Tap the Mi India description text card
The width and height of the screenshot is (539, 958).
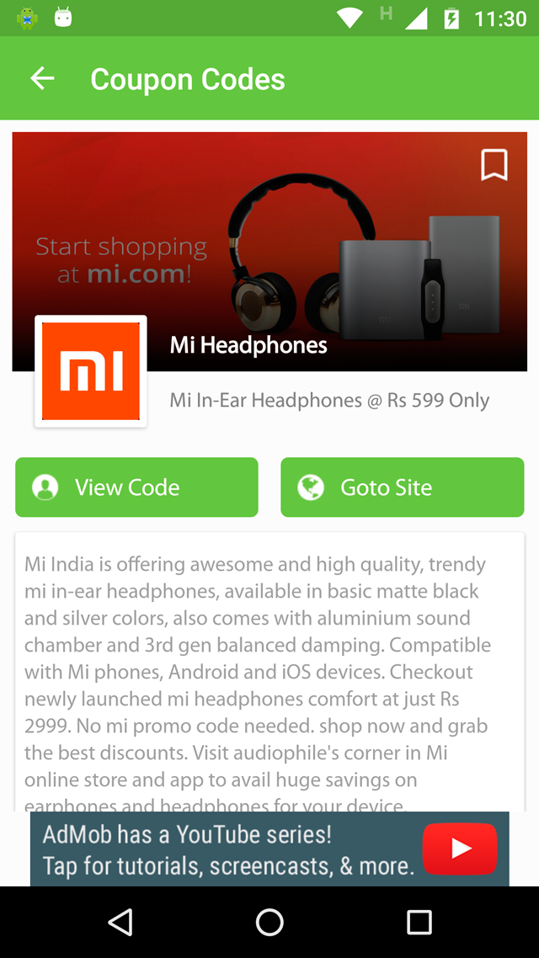point(269,672)
